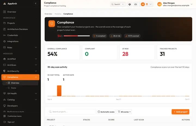Expand the Git Health submenu chevron
This screenshot has height=126, width=196.
point(36,93)
